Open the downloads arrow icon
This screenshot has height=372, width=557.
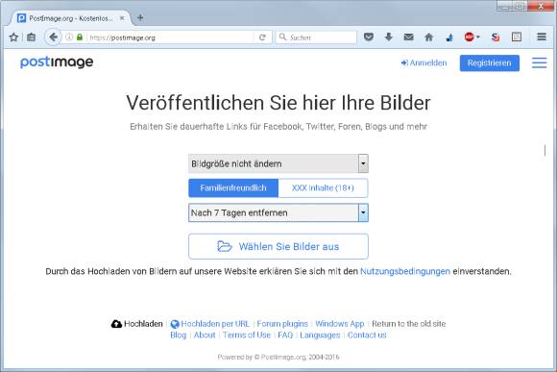point(389,37)
